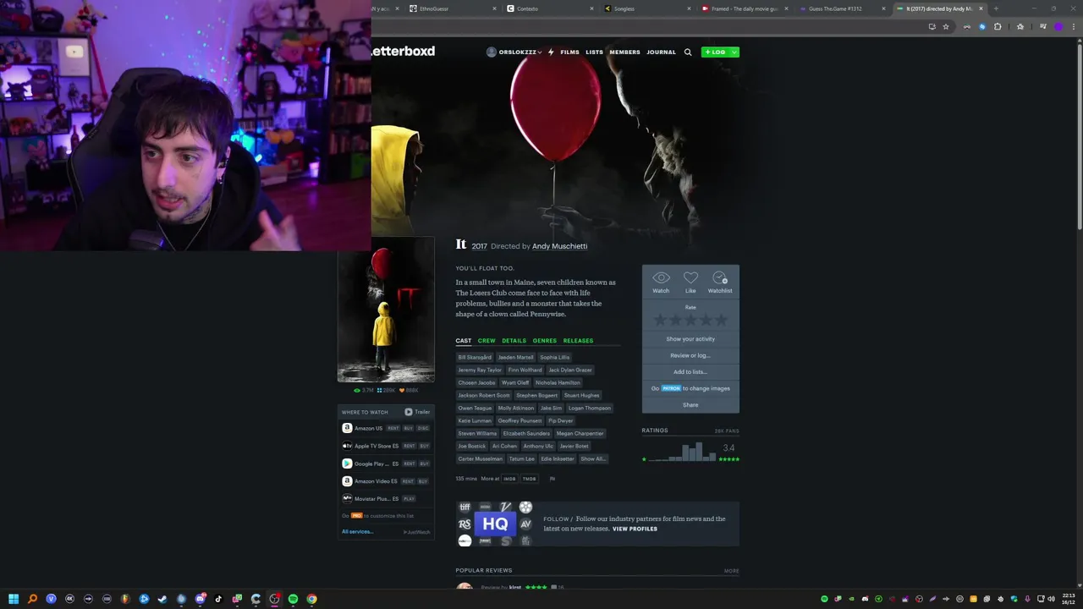Viewport: 1083px width, 609px height.
Task: Open the All services link
Action: pyautogui.click(x=357, y=532)
